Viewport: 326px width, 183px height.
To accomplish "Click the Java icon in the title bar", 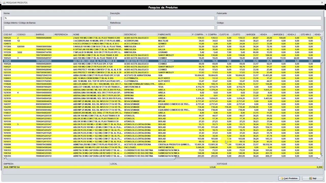I will click(x=4, y=3).
